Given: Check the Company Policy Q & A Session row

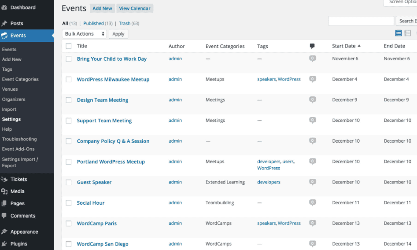Looking at the screenshot, I should (69, 141).
